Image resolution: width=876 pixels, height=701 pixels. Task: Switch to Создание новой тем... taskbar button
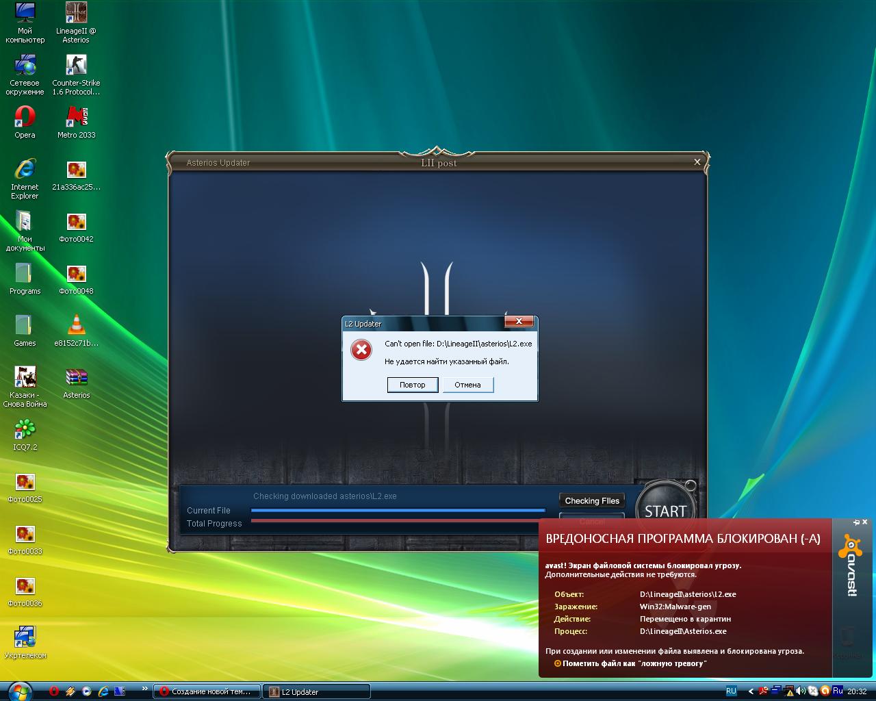(207, 691)
